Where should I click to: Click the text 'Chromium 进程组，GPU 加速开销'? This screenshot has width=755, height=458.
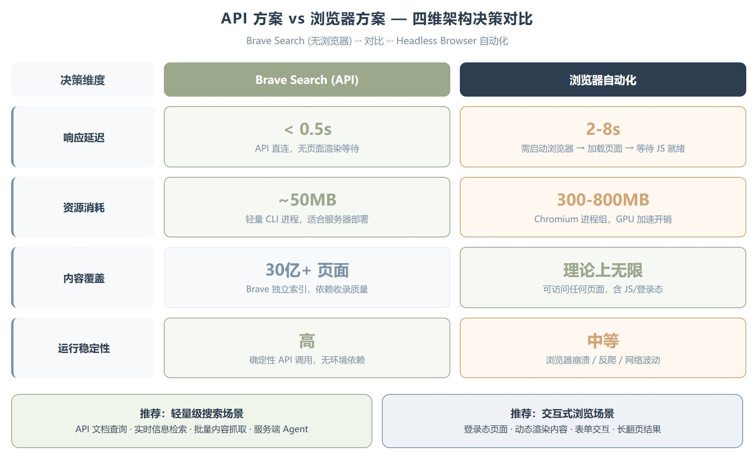pyautogui.click(x=603, y=219)
